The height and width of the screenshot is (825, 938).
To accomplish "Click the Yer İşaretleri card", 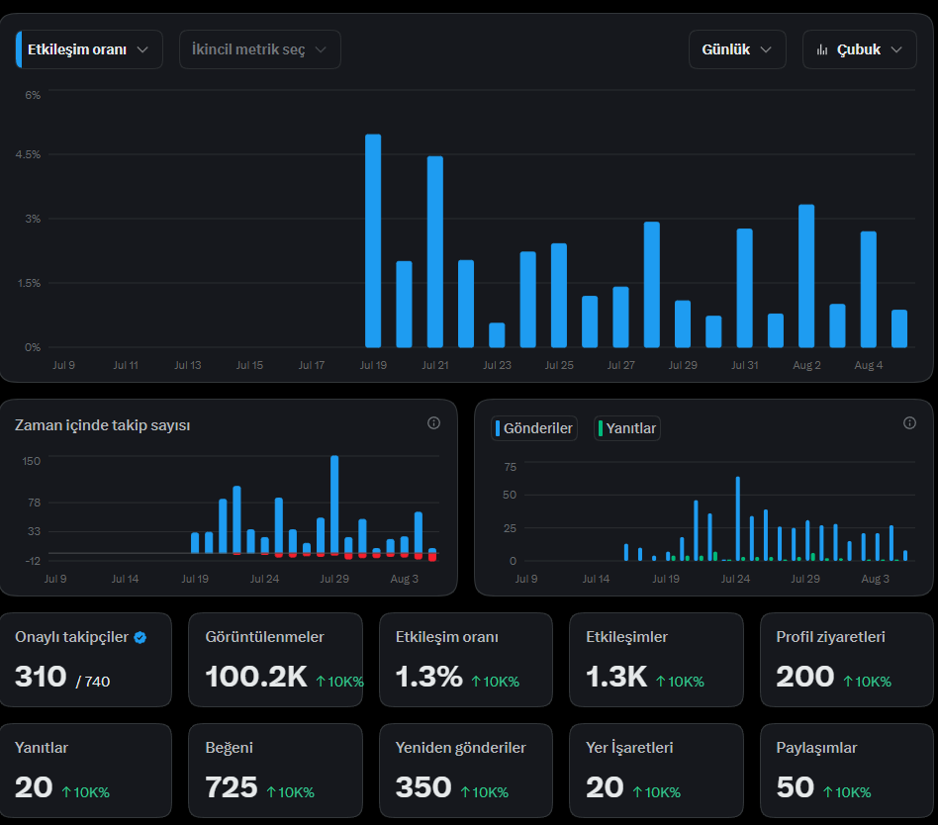I will (x=656, y=771).
